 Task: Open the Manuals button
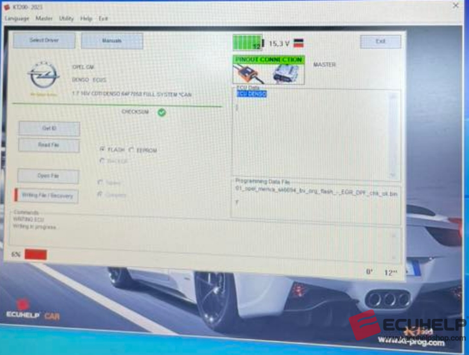coord(112,41)
